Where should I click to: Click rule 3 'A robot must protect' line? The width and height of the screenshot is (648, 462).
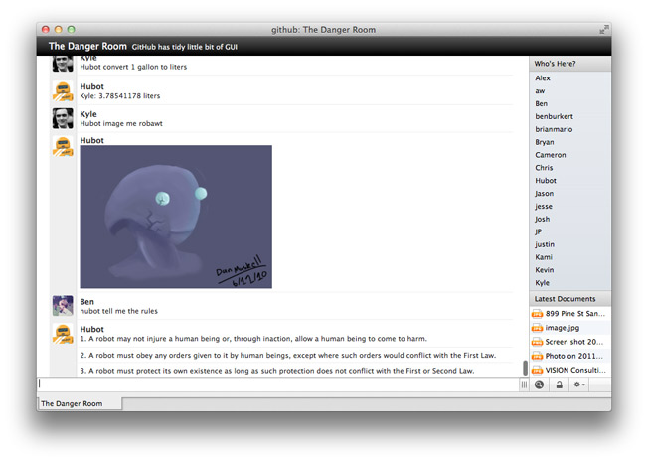pos(277,371)
